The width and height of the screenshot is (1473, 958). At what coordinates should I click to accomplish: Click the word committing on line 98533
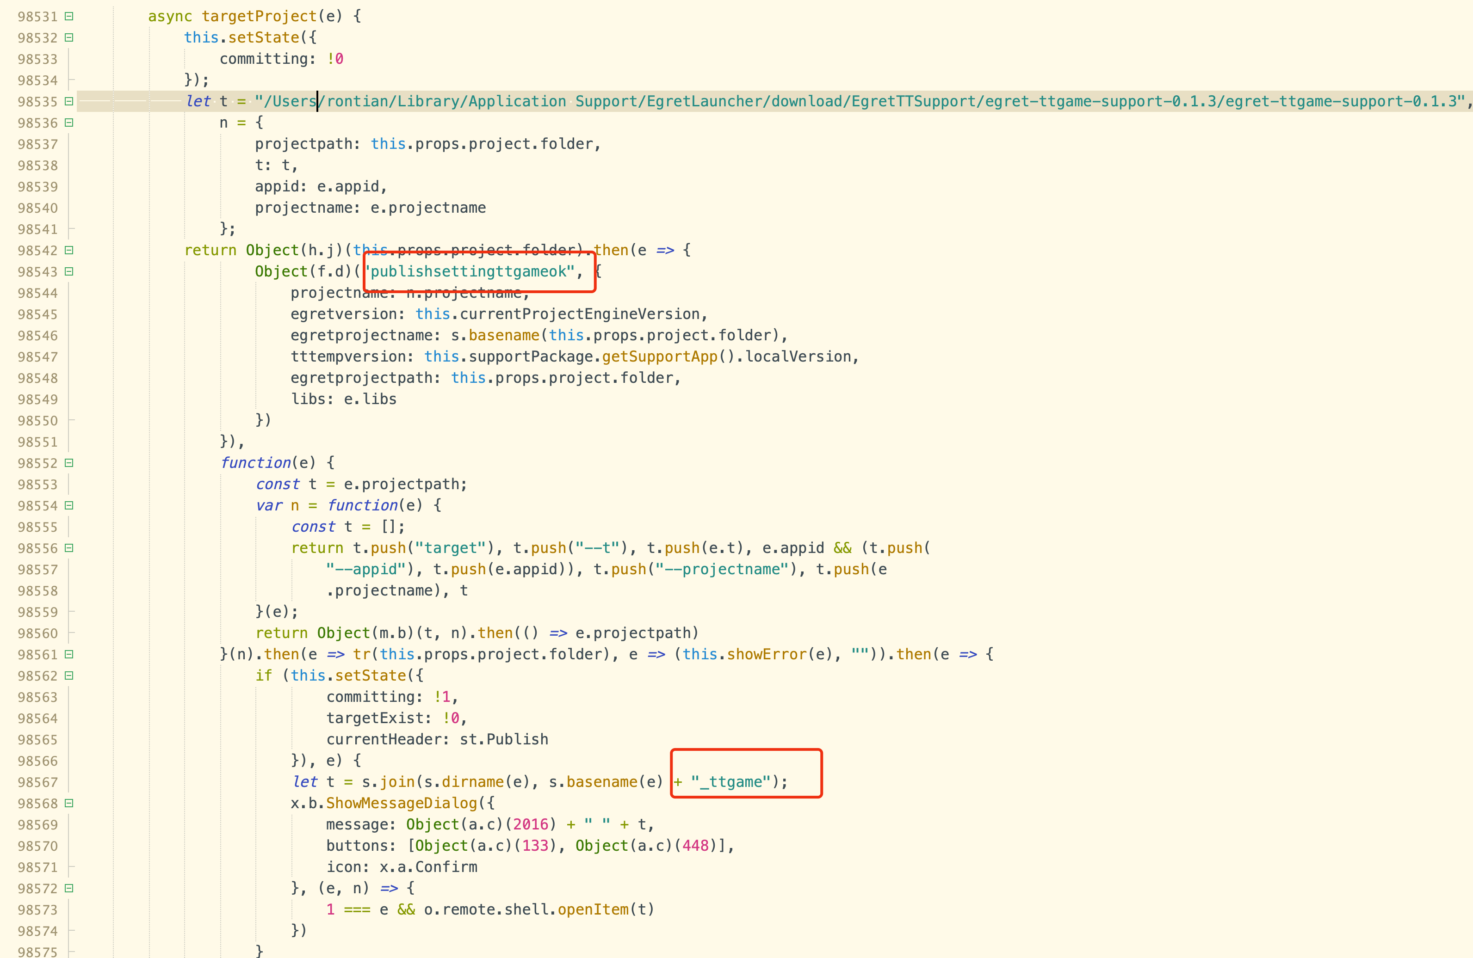click(x=264, y=59)
